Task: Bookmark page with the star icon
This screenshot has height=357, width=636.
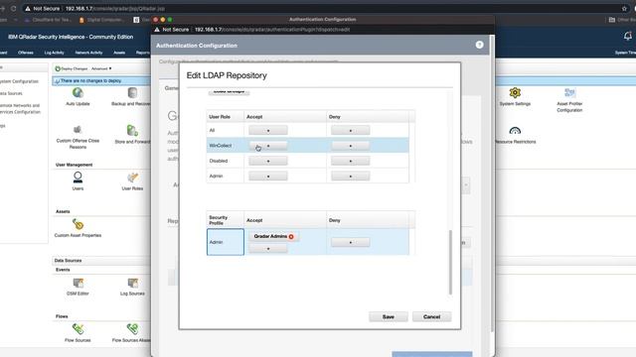Action: click(624, 8)
